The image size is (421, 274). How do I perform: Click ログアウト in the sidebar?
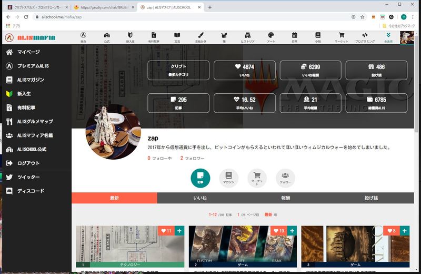28,163
